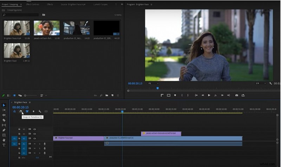Select the Track Select Forward tool
The height and width of the screenshot is (167, 281).
coord(4,110)
